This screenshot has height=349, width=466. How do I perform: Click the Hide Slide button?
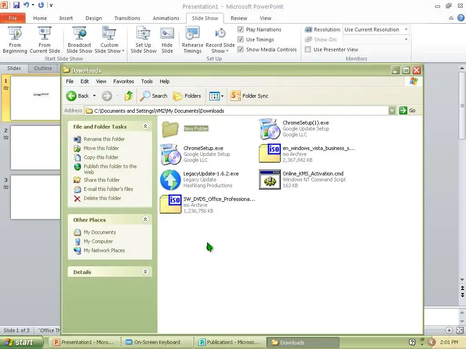pyautogui.click(x=167, y=40)
